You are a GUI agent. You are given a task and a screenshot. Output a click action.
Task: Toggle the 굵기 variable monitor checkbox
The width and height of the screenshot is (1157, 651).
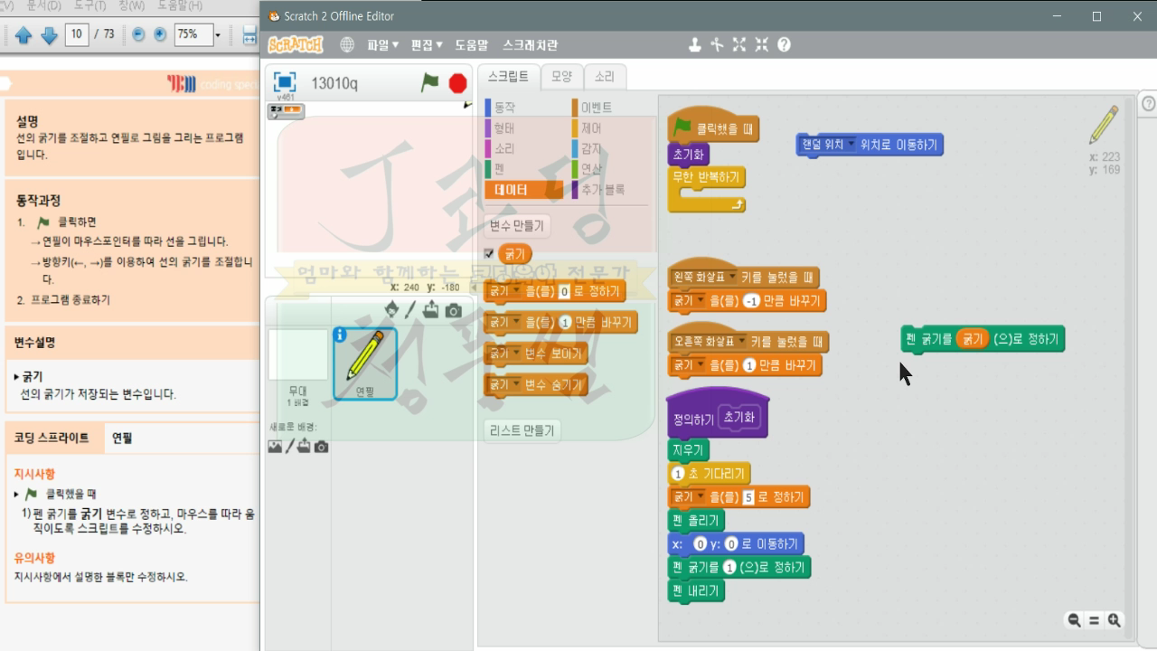click(x=489, y=254)
